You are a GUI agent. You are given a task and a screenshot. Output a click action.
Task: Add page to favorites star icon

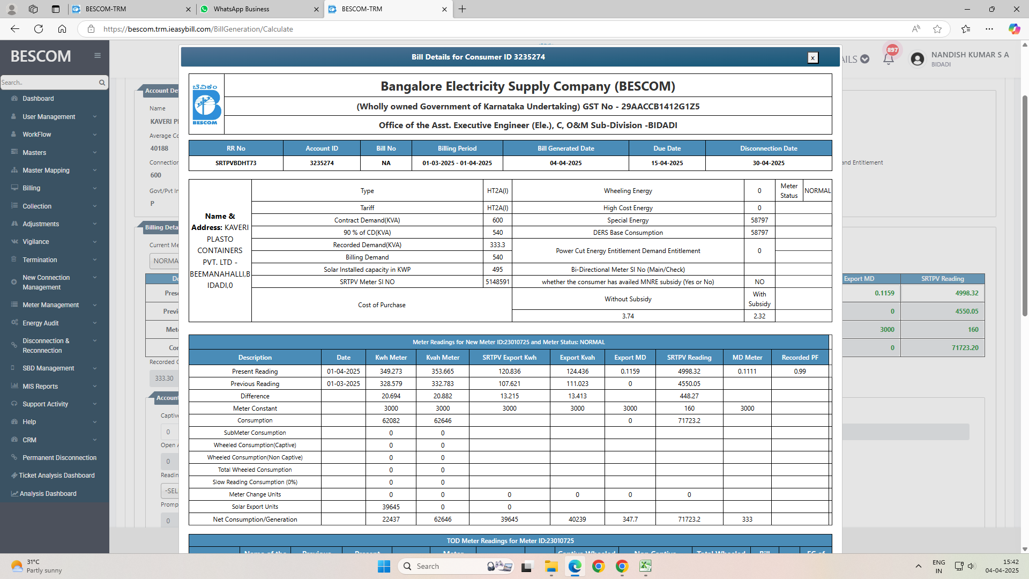pyautogui.click(x=937, y=29)
